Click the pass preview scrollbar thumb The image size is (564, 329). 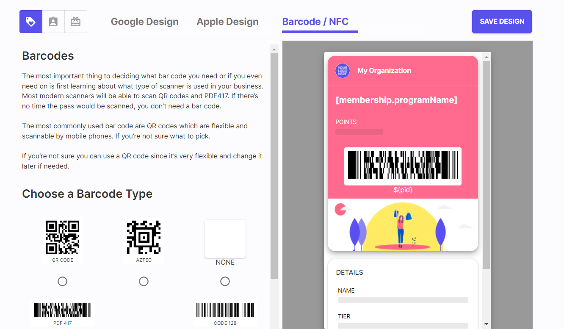pyautogui.click(x=486, y=166)
